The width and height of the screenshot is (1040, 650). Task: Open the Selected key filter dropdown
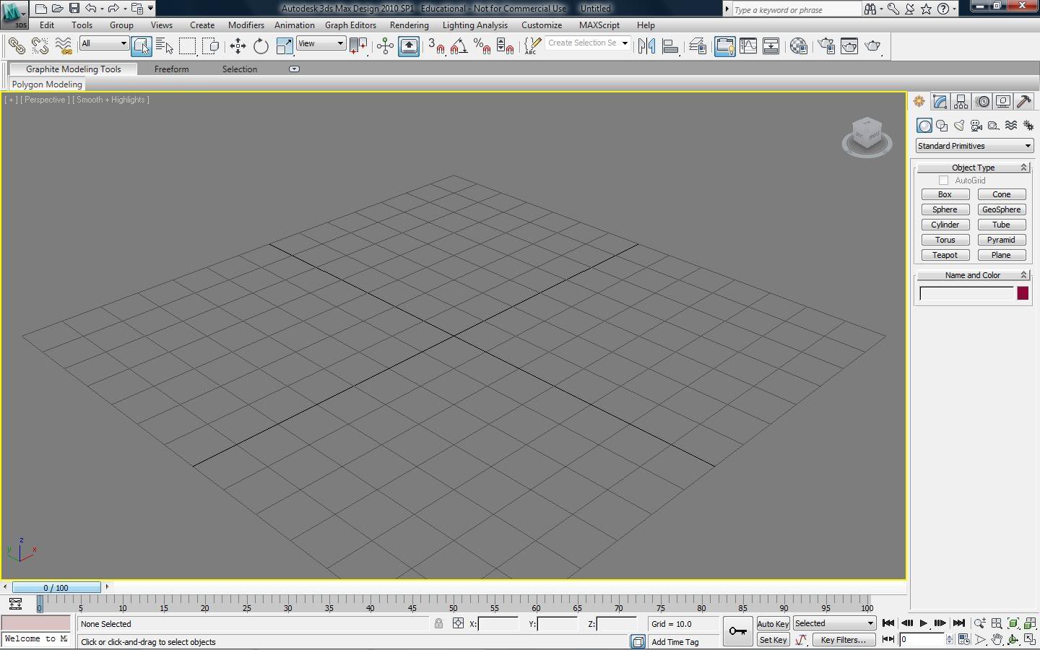tap(835, 623)
